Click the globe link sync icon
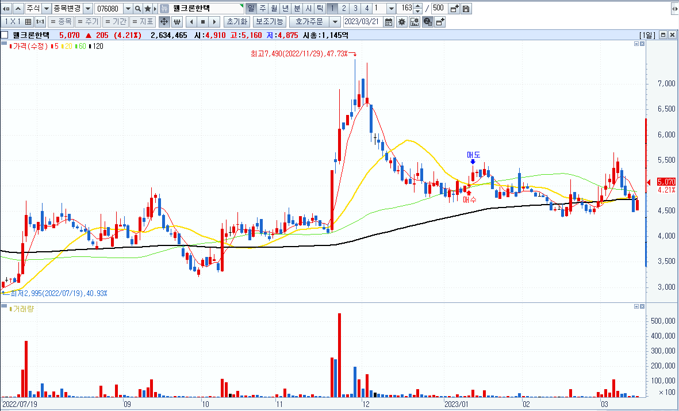 click(x=427, y=22)
